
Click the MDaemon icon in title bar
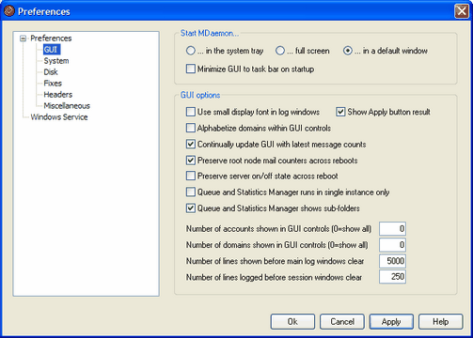(9, 11)
